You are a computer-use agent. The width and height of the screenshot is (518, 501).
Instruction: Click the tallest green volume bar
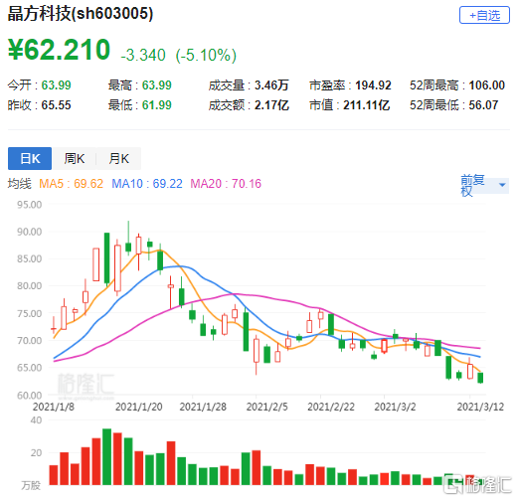point(106,456)
